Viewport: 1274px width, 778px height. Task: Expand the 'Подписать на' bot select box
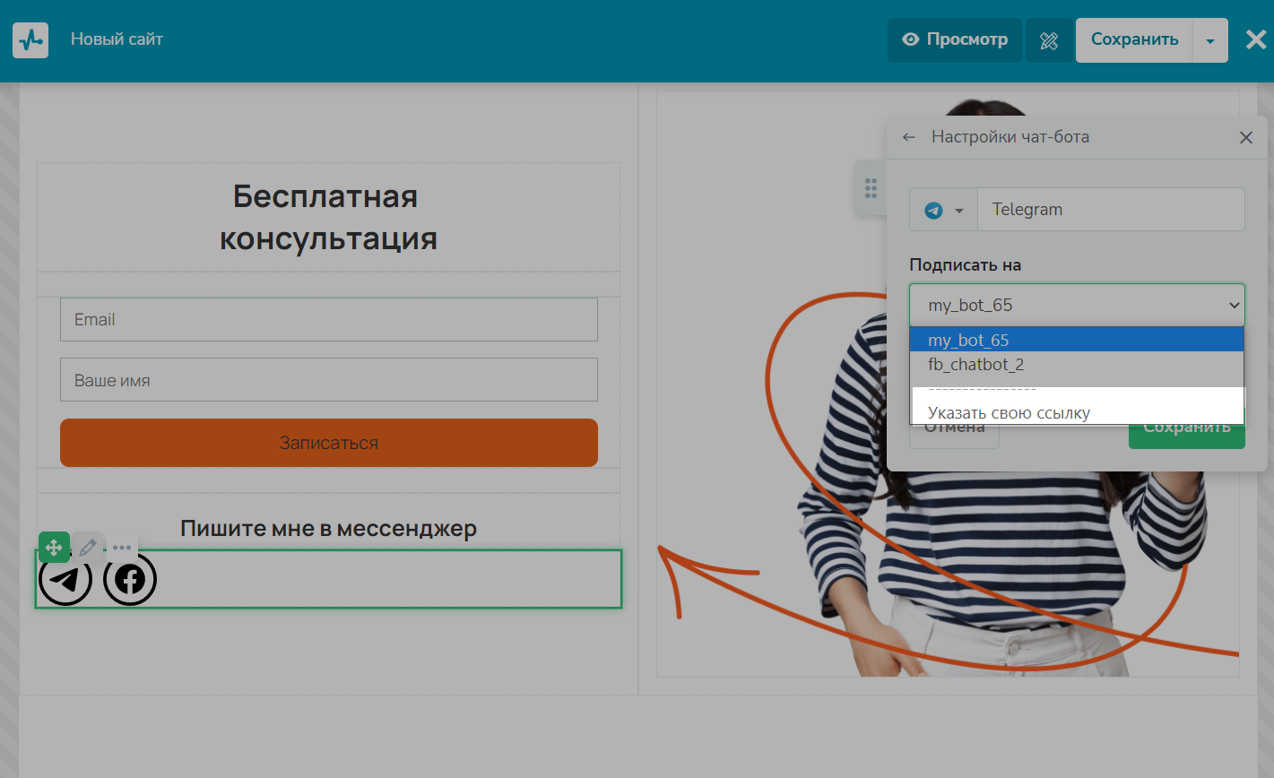(x=1077, y=306)
